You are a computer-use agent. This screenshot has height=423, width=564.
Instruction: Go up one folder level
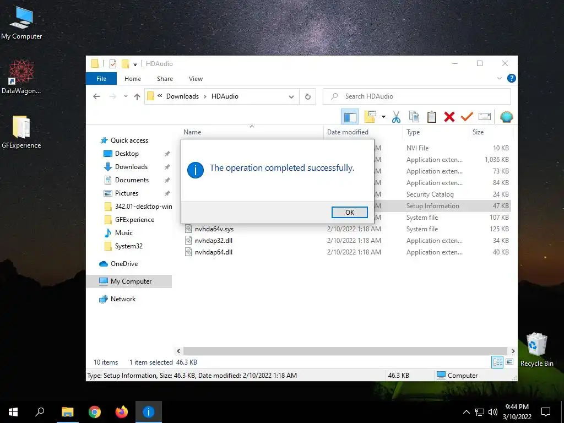point(137,96)
